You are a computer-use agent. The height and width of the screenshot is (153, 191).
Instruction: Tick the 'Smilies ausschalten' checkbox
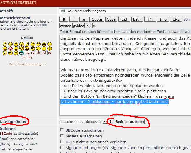click(62, 136)
